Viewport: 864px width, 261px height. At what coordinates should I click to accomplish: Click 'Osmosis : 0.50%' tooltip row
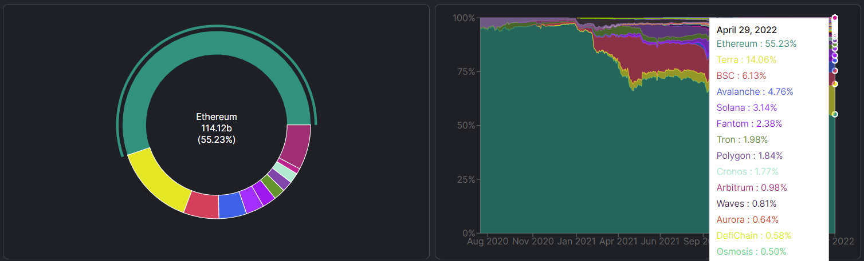click(x=751, y=251)
